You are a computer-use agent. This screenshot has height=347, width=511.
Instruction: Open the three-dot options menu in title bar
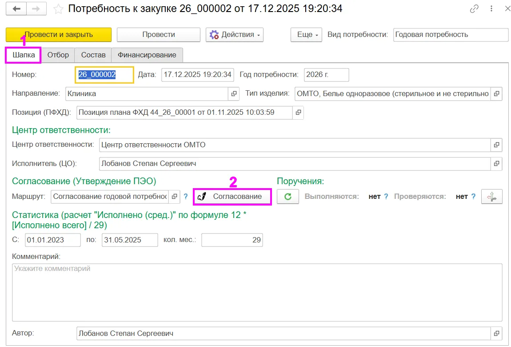coord(491,9)
